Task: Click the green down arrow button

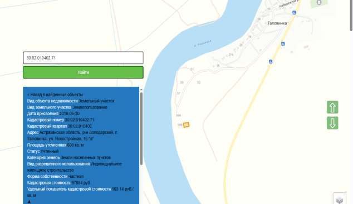Action: [332, 123]
